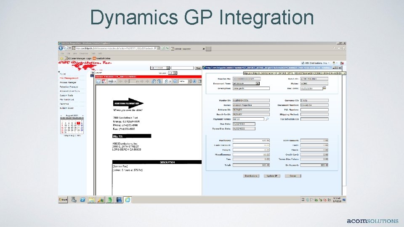Open the Help menu in browser menu bar
Image resolution: width=404 pixels, height=227 pixels.
(100, 53)
